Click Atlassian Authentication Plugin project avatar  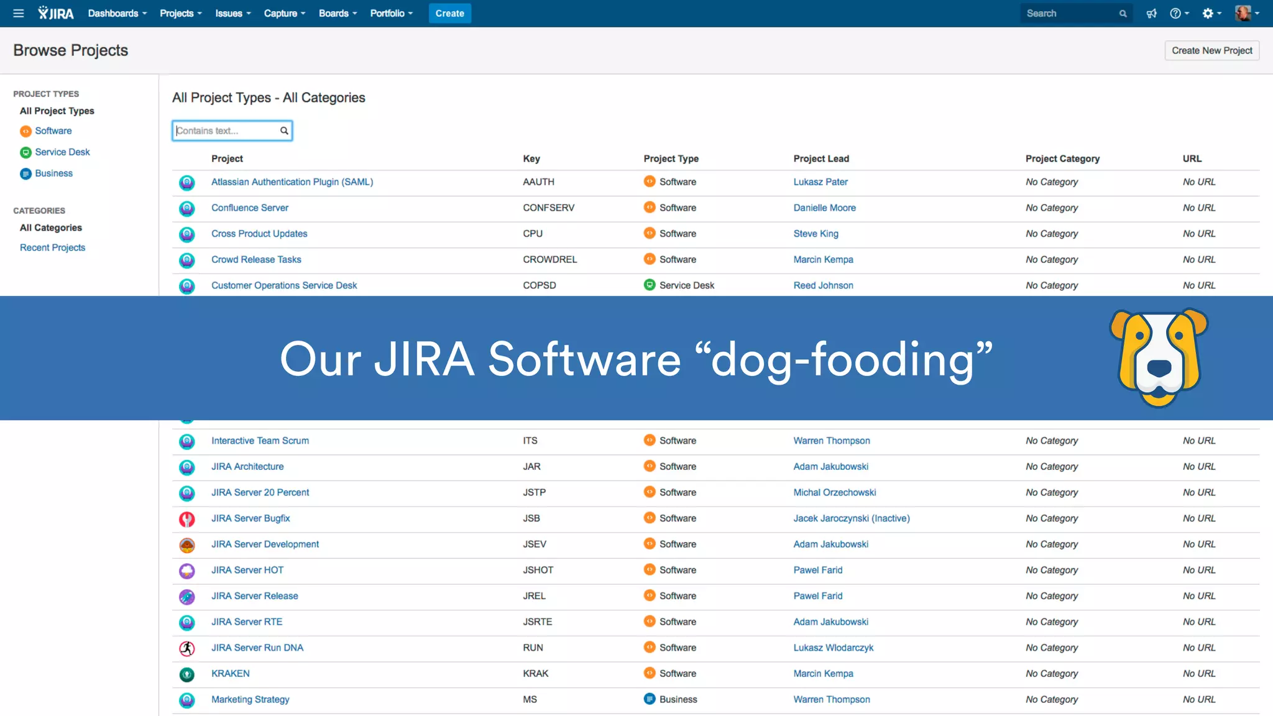[186, 183]
